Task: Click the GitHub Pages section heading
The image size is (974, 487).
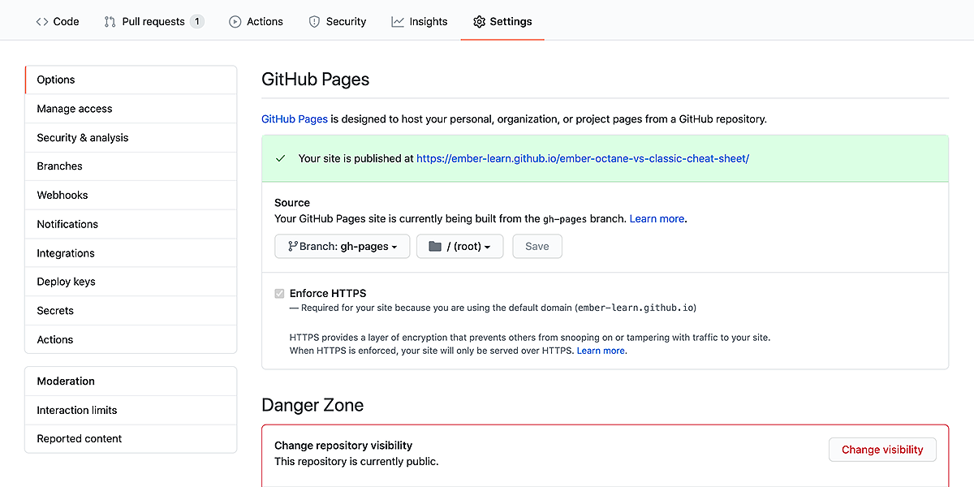Action: pos(316,80)
